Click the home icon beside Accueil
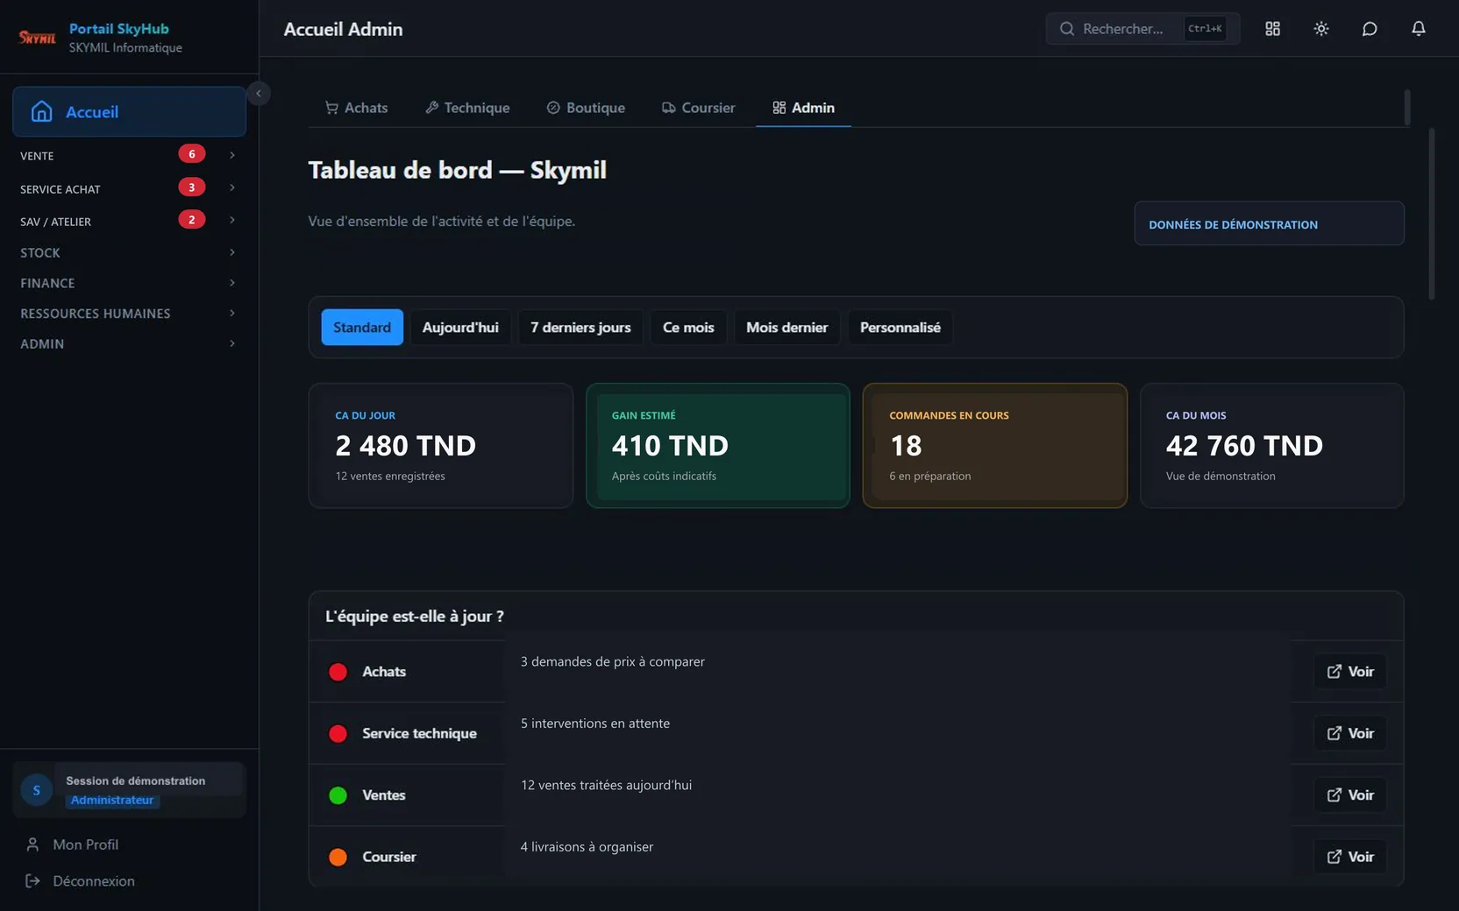 [41, 111]
